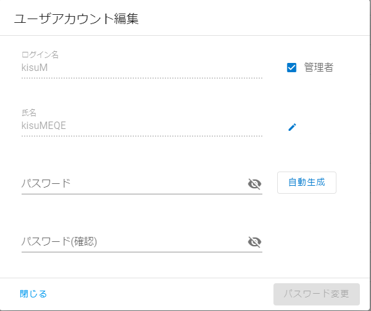
Task: Click the パスワード変更 button
Action: (317, 294)
